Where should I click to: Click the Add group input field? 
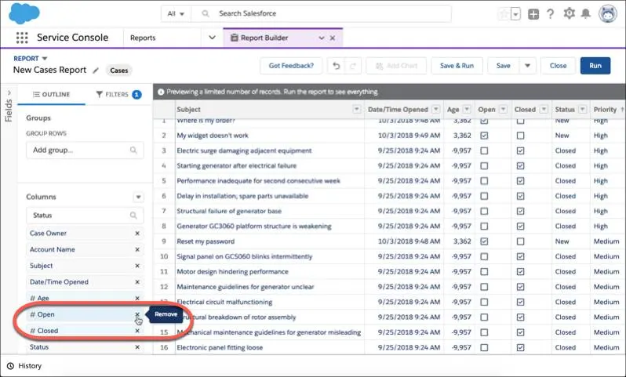pos(85,150)
